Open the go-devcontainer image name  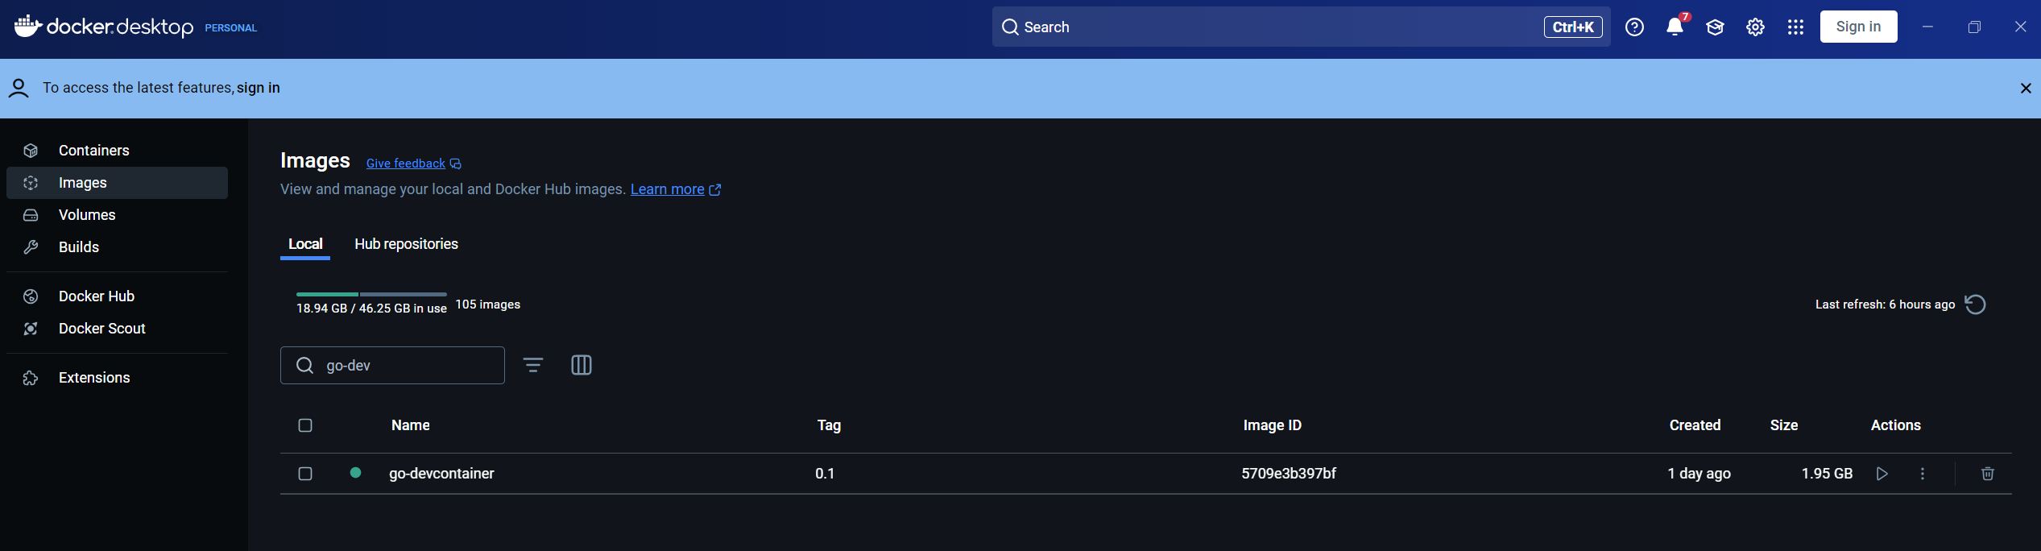point(441,474)
